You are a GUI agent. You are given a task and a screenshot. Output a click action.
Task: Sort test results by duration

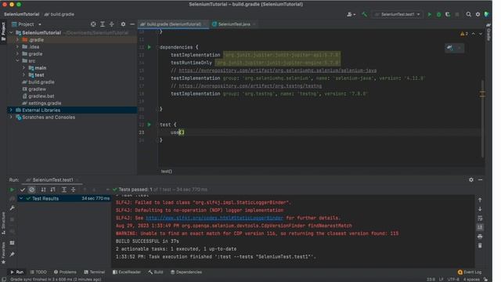(x=52, y=190)
